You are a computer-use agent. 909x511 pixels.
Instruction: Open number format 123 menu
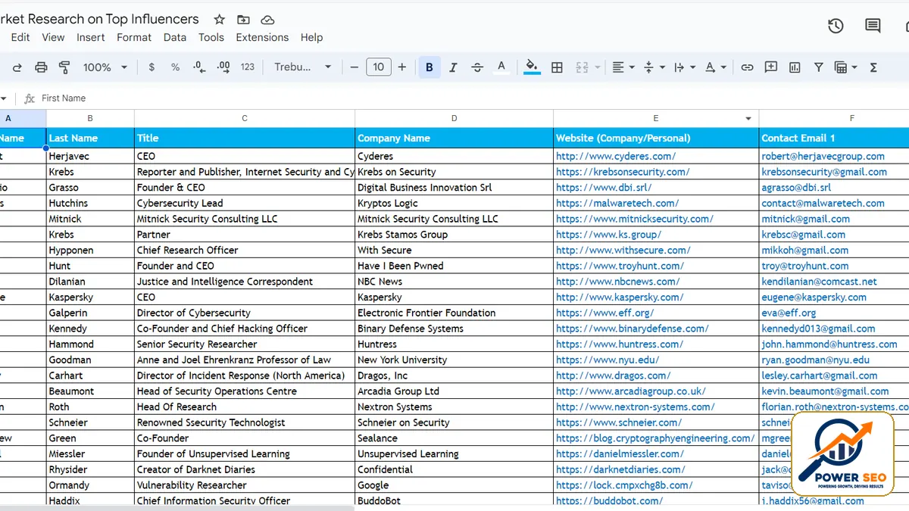pyautogui.click(x=248, y=67)
